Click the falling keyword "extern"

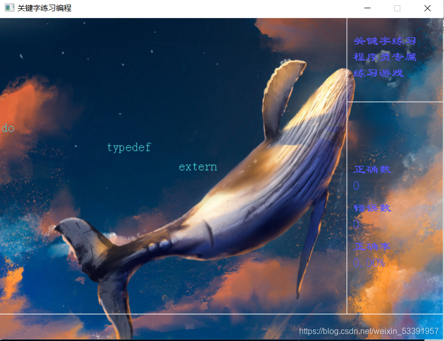pos(198,167)
